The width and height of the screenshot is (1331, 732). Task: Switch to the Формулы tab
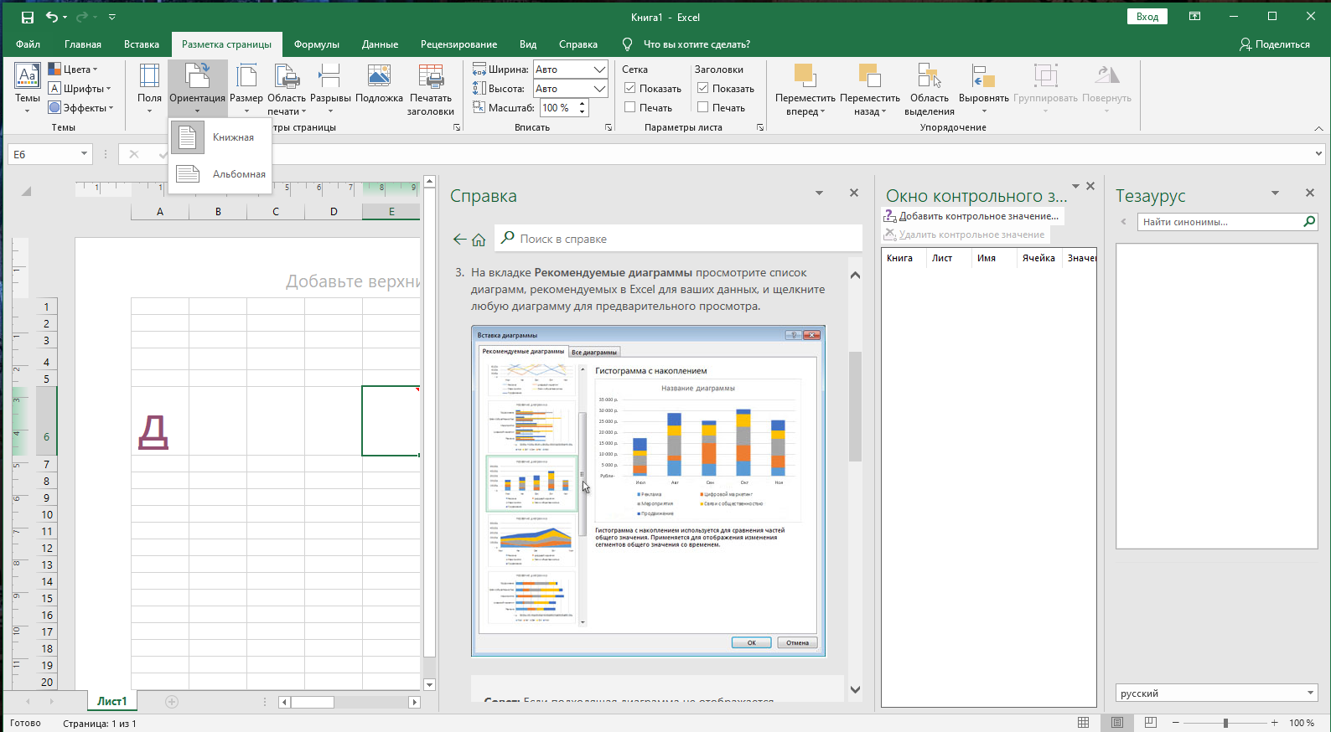(x=316, y=44)
